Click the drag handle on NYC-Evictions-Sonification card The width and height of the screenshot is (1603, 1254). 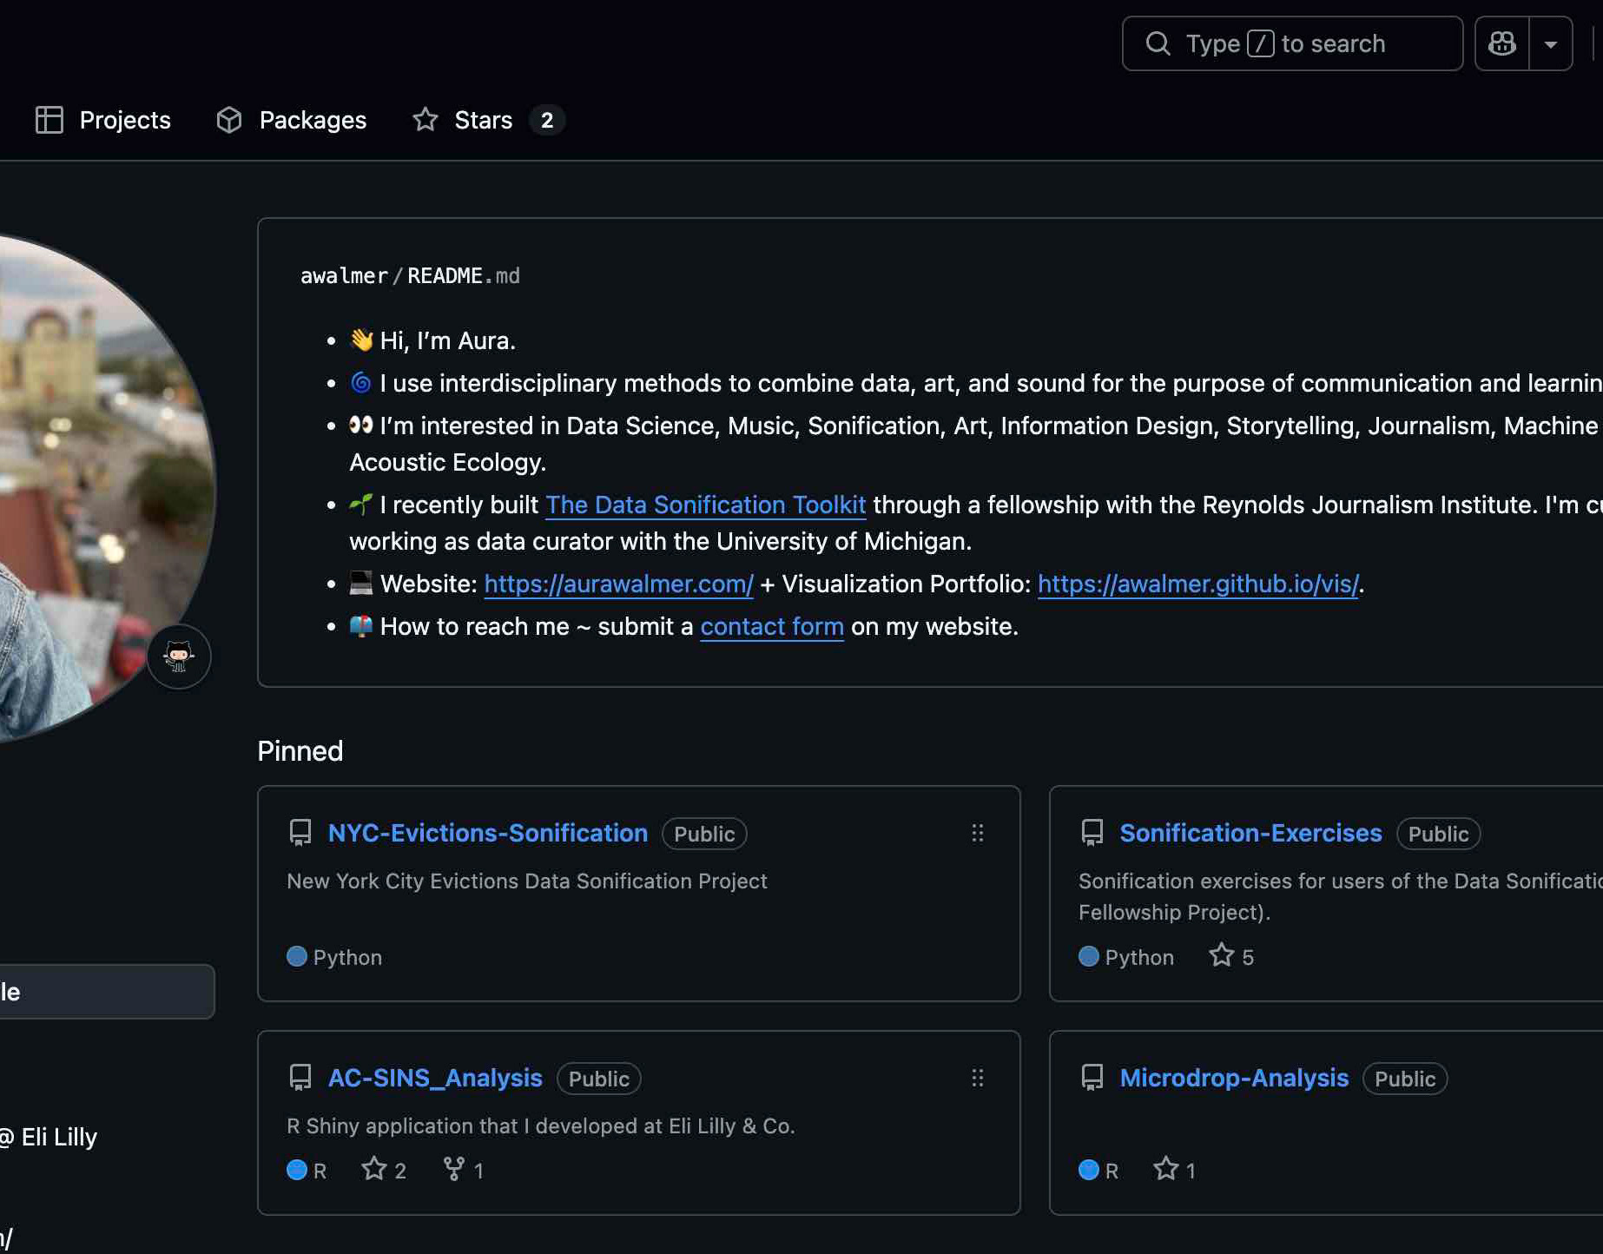click(x=978, y=833)
